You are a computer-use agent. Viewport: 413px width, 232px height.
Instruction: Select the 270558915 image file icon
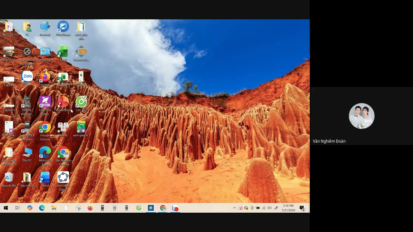pos(81,79)
